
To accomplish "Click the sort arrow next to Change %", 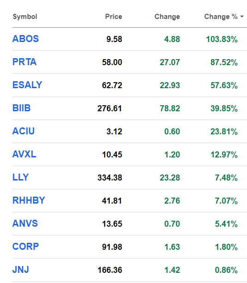I will [242, 17].
